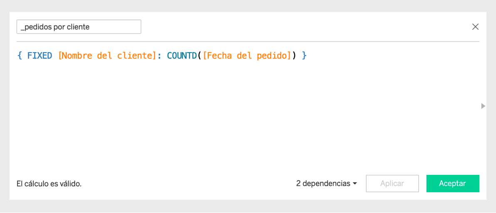Confirm the calculation with Aceptar

(453, 184)
